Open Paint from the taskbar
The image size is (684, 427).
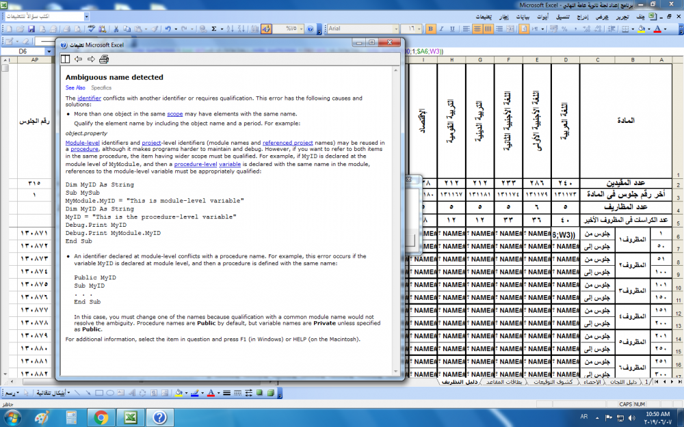click(42, 418)
